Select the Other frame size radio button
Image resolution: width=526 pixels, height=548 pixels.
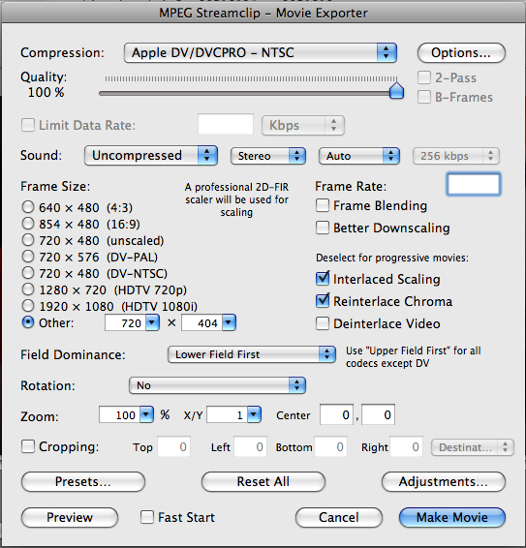pyautogui.click(x=28, y=322)
